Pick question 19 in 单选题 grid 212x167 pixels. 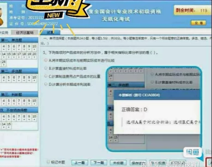29,55
